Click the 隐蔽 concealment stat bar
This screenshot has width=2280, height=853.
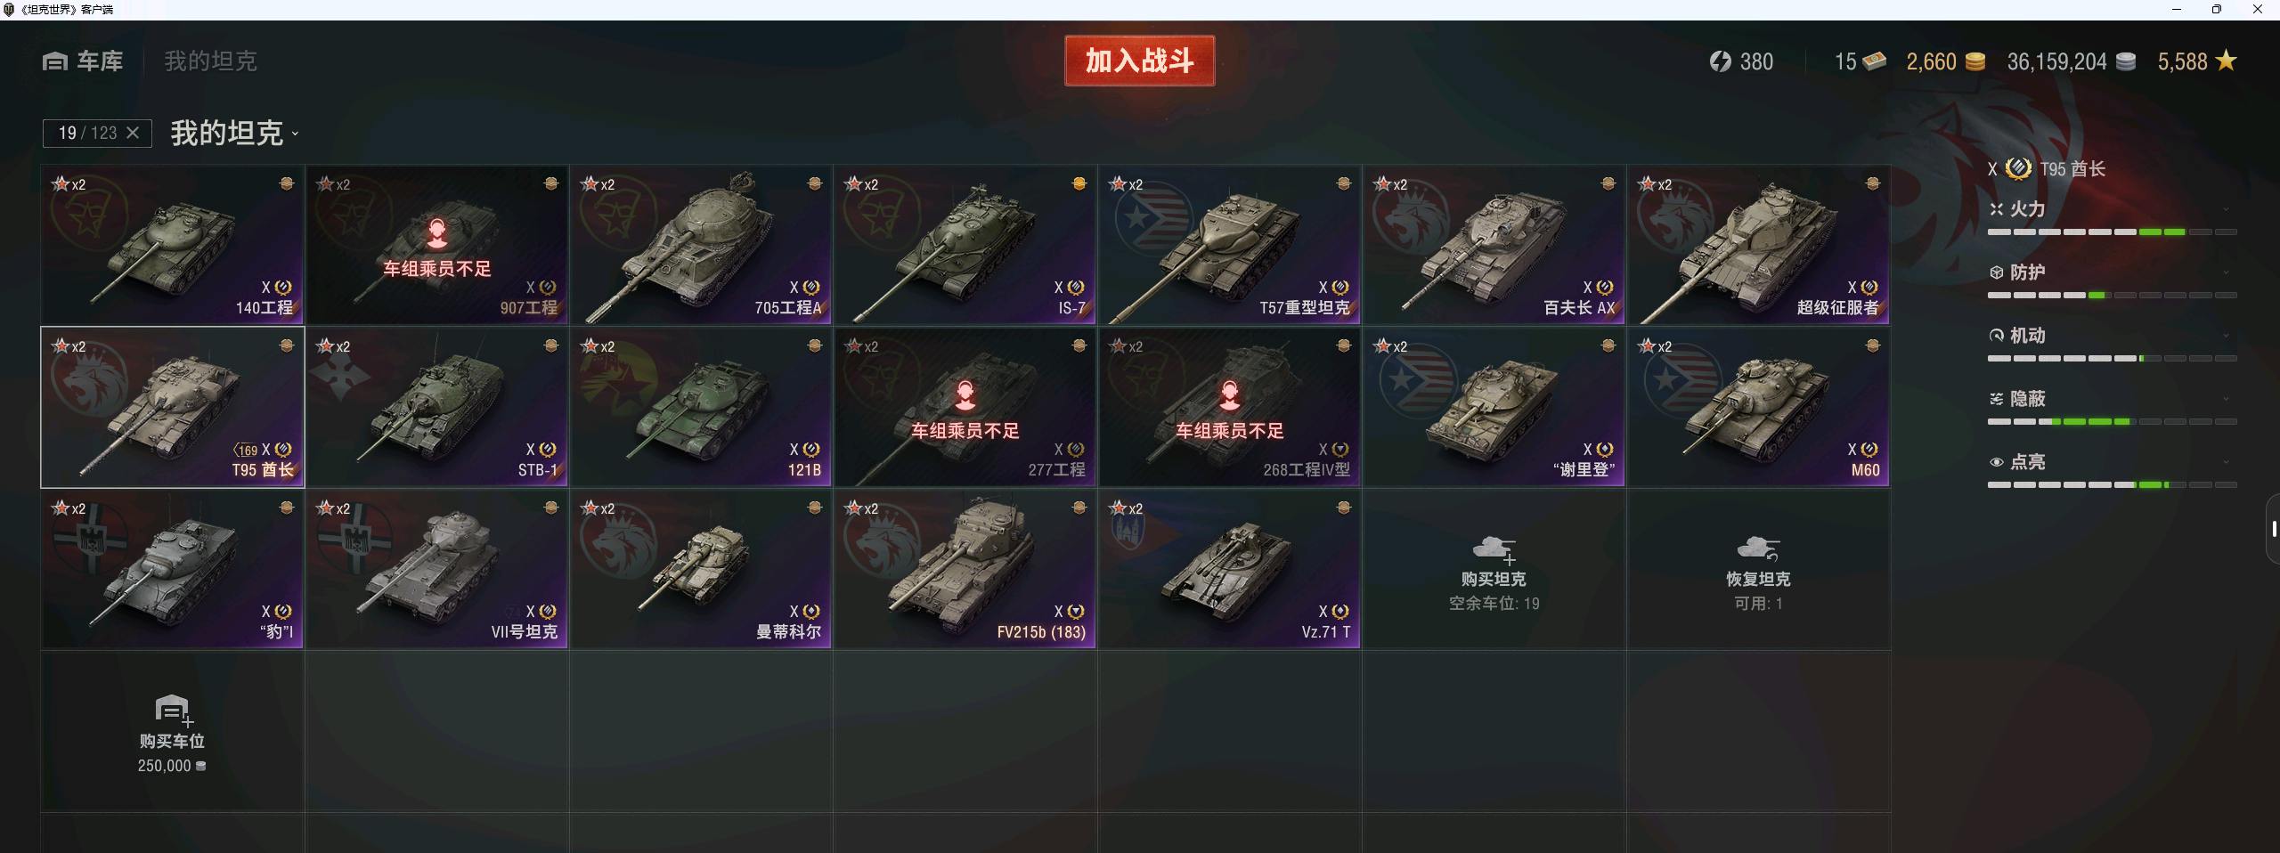(x=2112, y=422)
